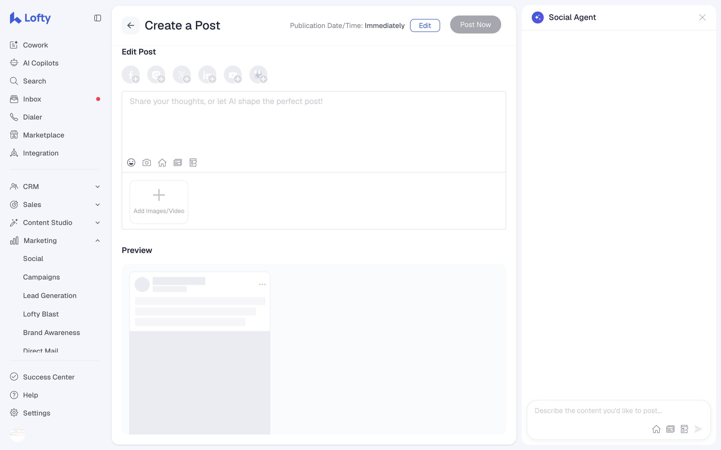Image resolution: width=721 pixels, height=450 pixels.
Task: Click note-with-pencil icon in Social Agent input
Action: [684, 429]
